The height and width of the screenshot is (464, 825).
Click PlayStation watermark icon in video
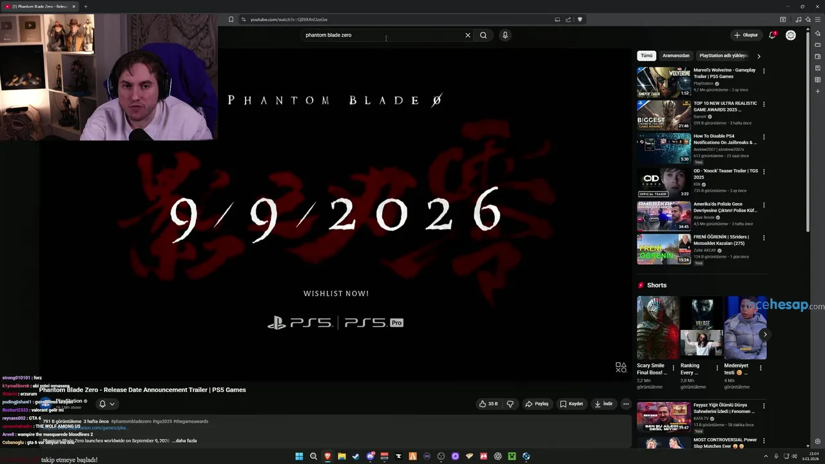click(621, 367)
